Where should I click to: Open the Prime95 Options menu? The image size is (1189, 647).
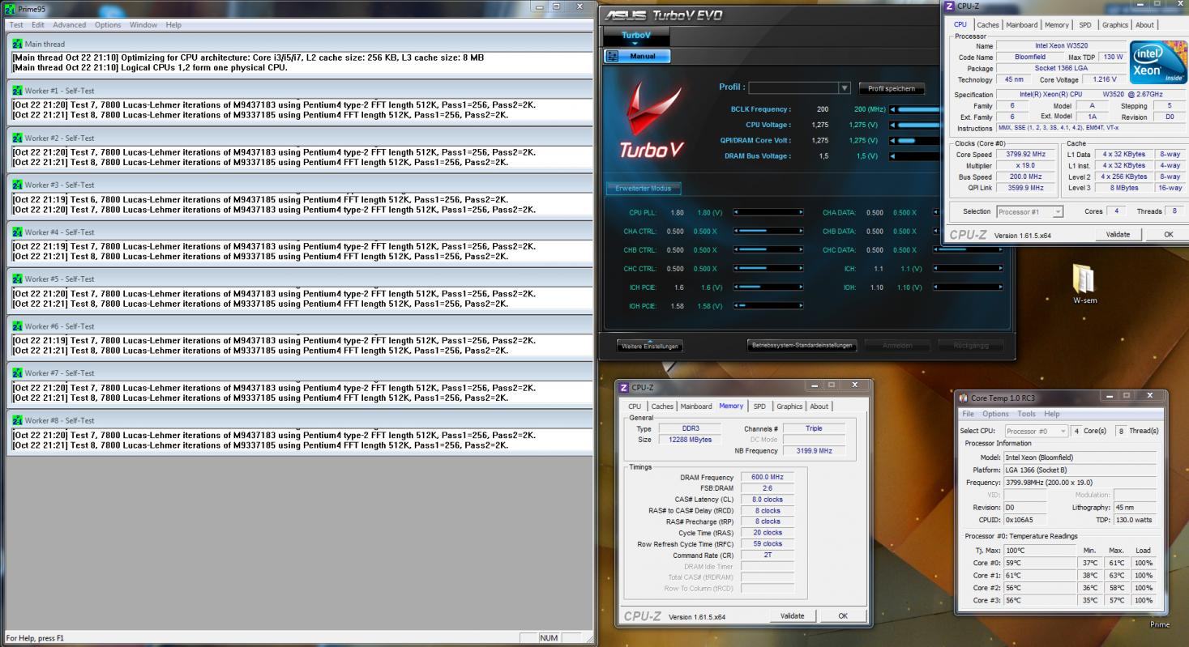click(x=108, y=25)
